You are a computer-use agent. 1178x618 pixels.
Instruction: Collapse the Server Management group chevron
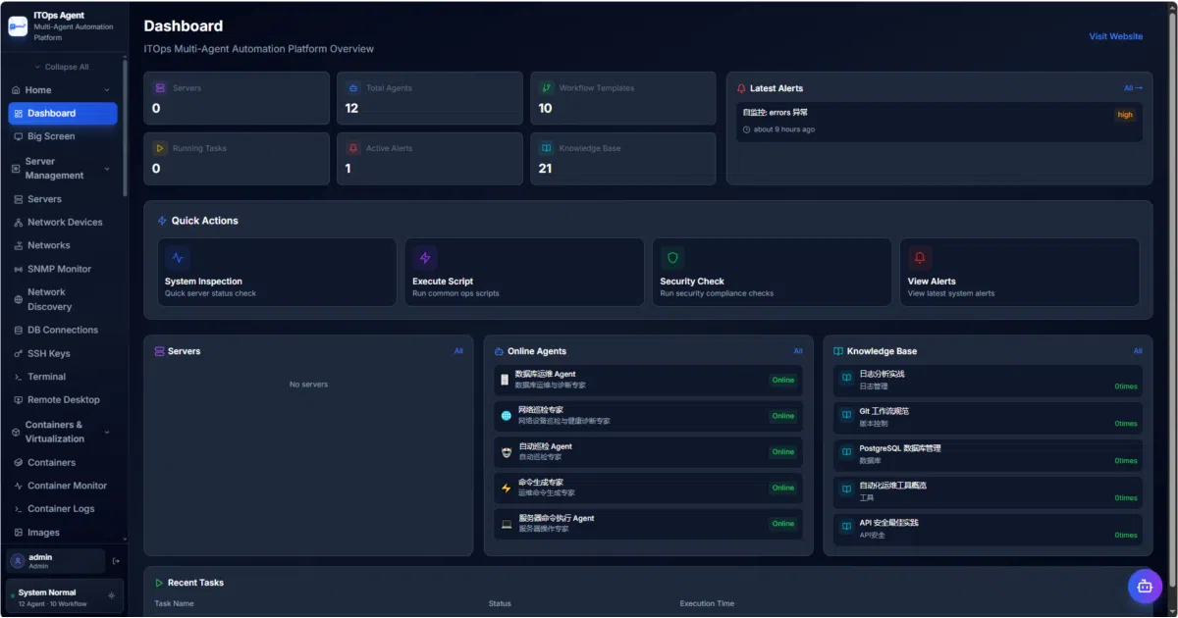tap(107, 169)
